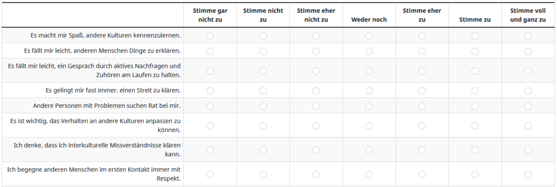Choose 'Stimme nicht zu' for 'Gespräch durch aktives Nachfragen' row
Viewport: 557px width, 187px height.
pos(263,71)
